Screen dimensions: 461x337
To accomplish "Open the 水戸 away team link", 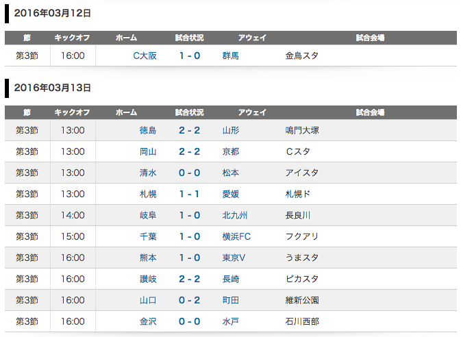I will click(x=231, y=321).
